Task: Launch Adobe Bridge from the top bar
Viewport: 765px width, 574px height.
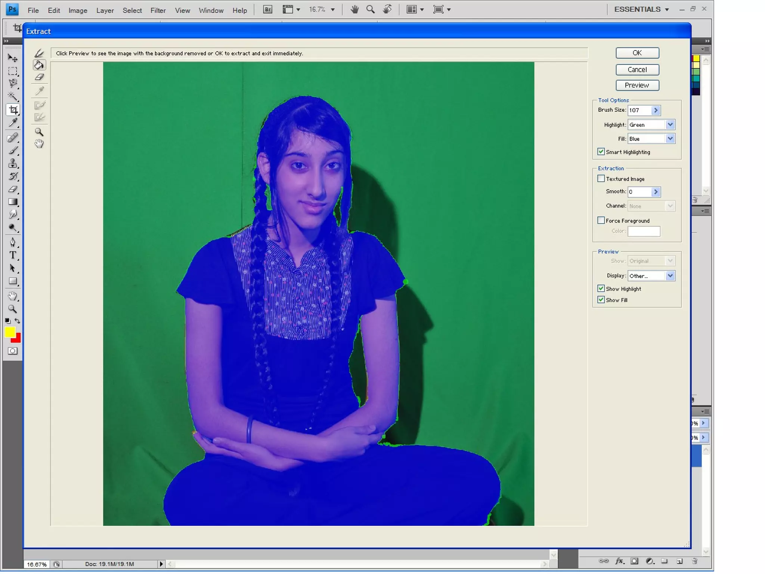Action: click(267, 10)
